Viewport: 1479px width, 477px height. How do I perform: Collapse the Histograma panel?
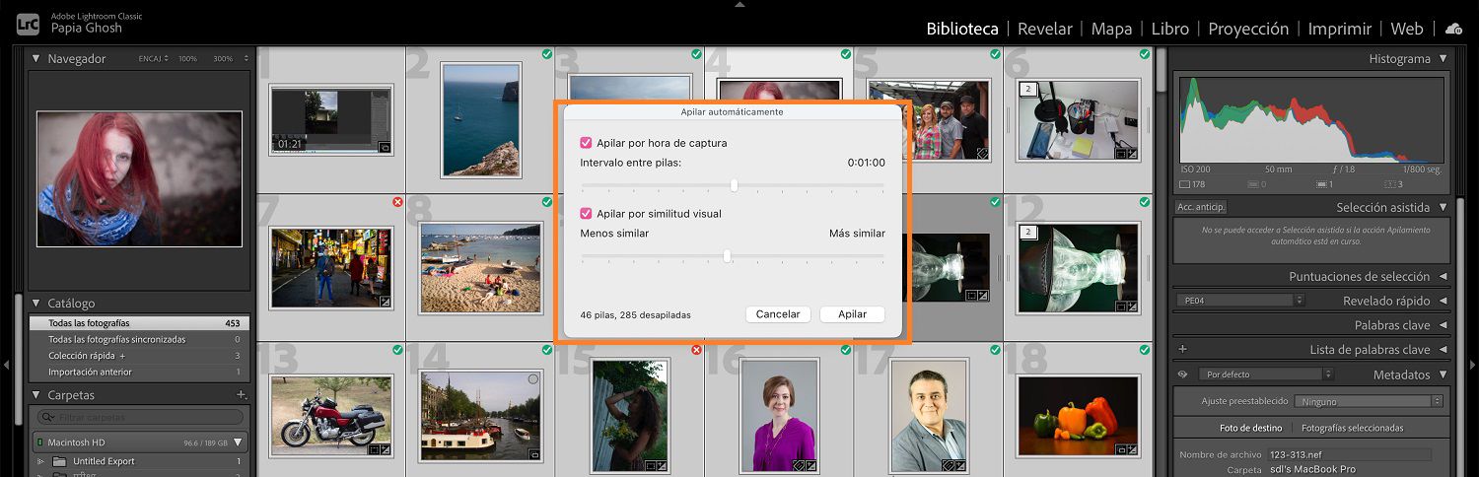pos(1444,59)
